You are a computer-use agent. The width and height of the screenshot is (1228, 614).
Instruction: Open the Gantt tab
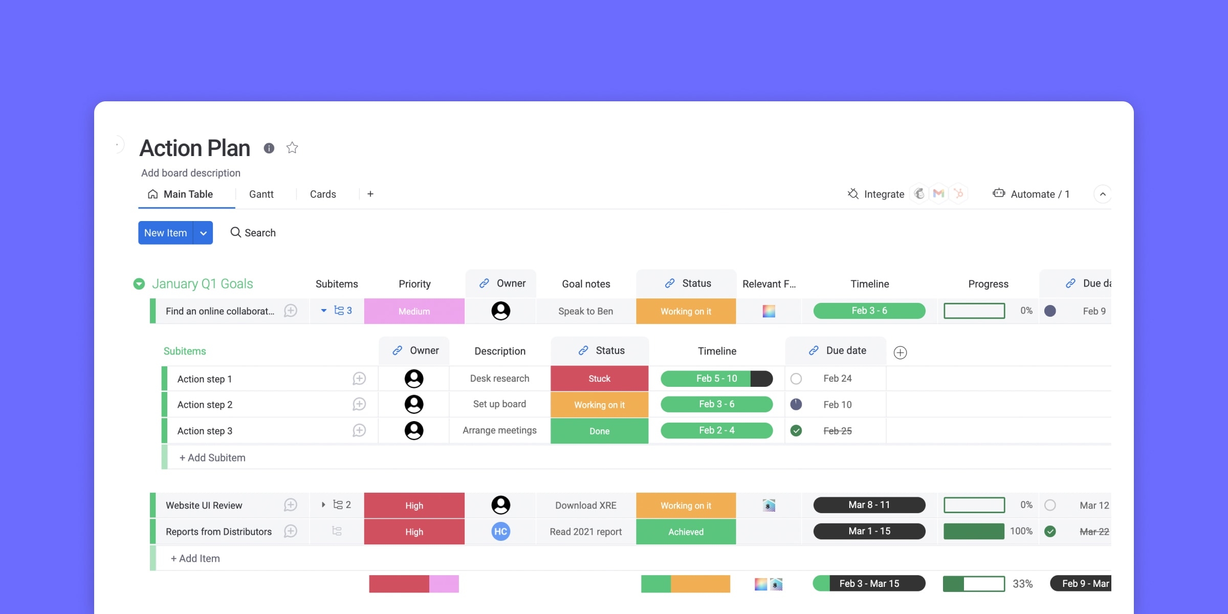pos(261,193)
